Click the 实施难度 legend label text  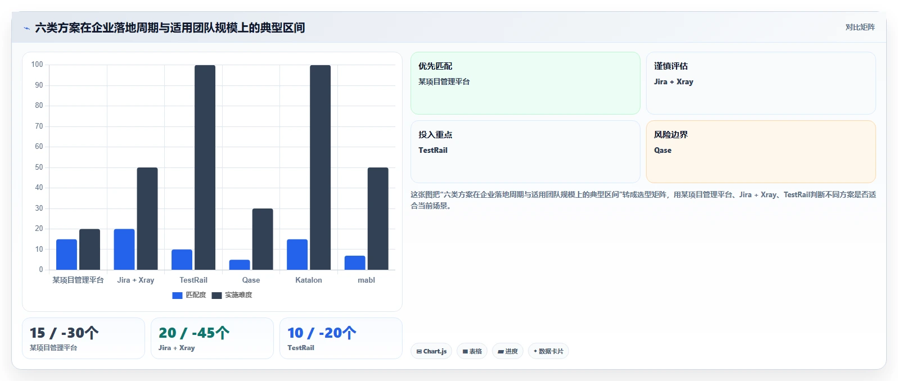click(x=238, y=295)
